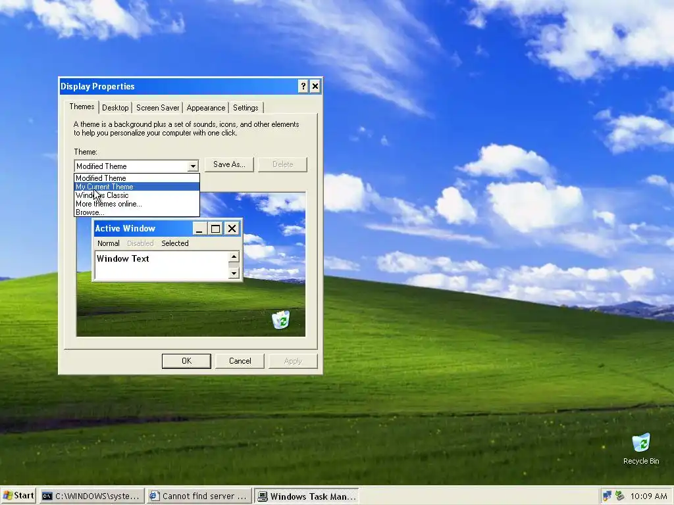Image resolution: width=674 pixels, height=505 pixels.
Task: Choose More themes online... option
Action: point(137,204)
